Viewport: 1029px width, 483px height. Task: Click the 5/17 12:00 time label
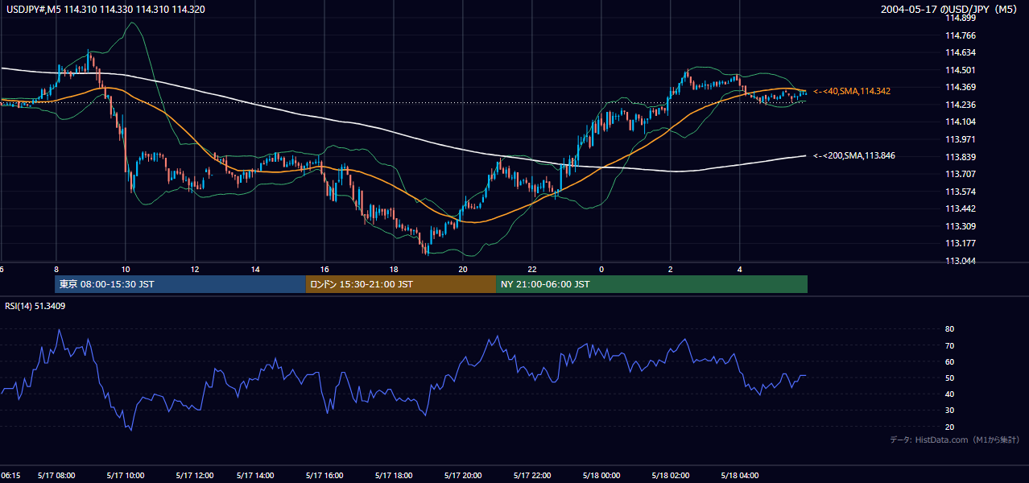(x=195, y=476)
